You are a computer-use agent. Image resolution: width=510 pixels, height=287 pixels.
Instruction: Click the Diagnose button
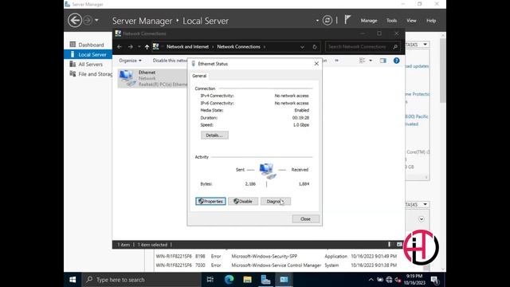pyautogui.click(x=276, y=202)
